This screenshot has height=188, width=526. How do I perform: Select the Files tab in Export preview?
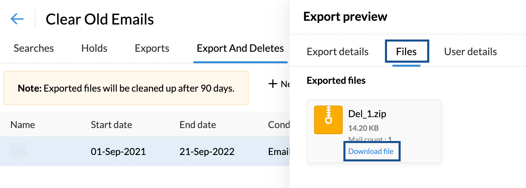click(406, 52)
